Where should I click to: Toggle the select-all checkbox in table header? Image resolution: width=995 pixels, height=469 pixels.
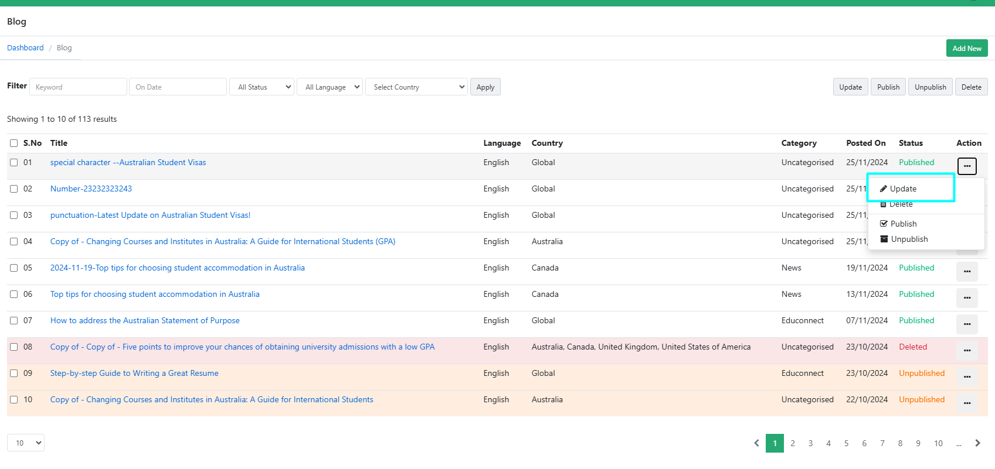point(13,143)
